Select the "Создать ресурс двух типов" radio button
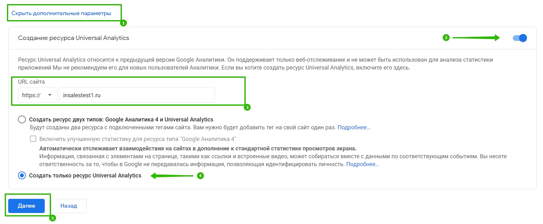The image size is (543, 224). point(22,120)
